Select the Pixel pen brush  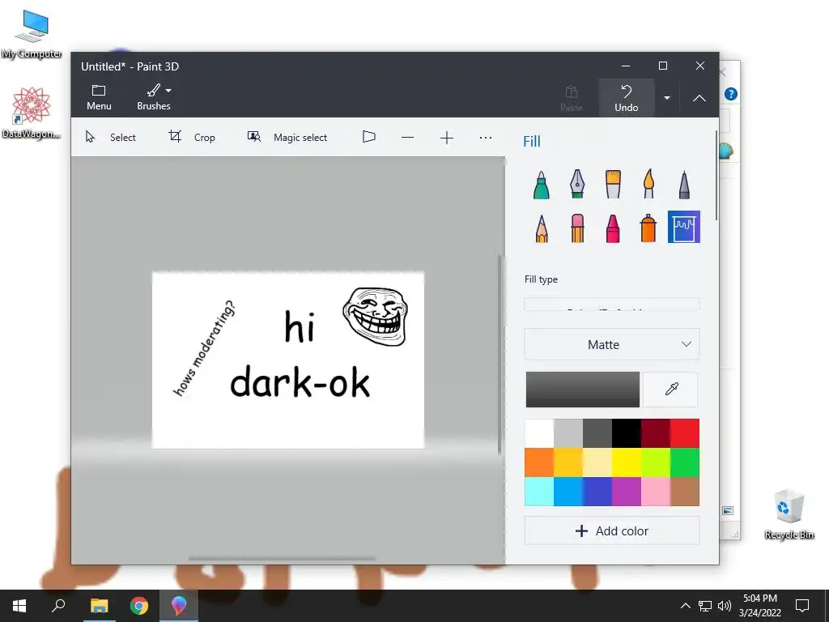(684, 185)
